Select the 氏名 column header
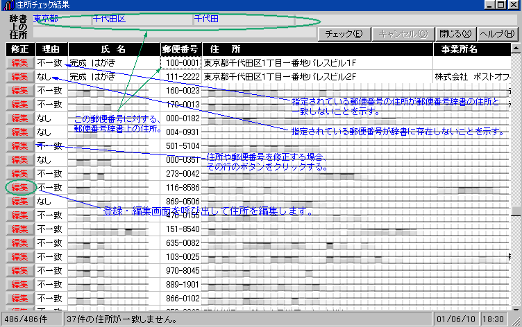This screenshot has height=327, width=522. 114,49
